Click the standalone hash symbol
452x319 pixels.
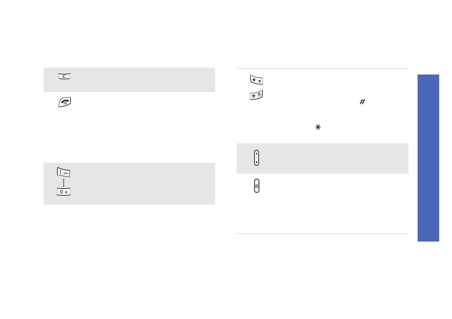pyautogui.click(x=362, y=102)
